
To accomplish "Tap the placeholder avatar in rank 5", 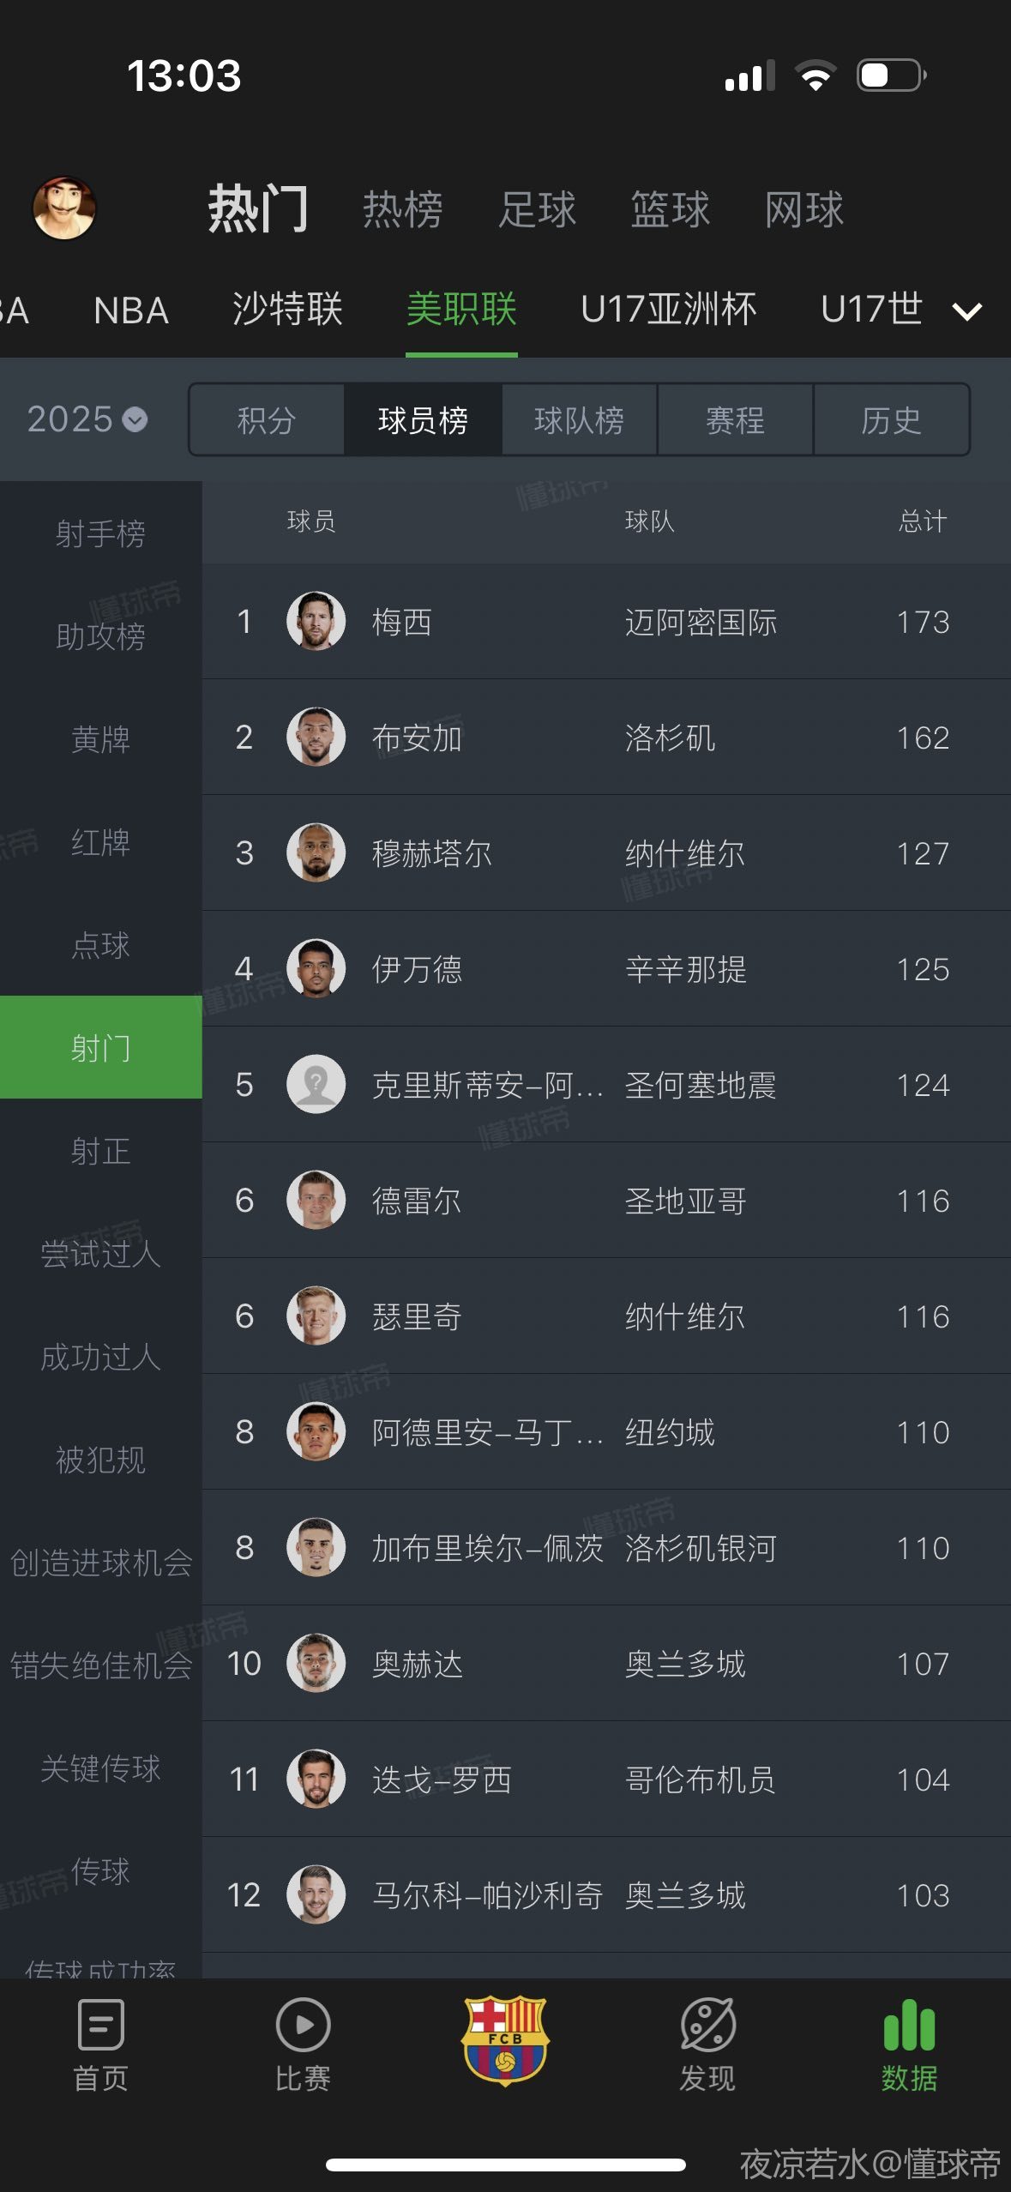I will click(x=316, y=1084).
